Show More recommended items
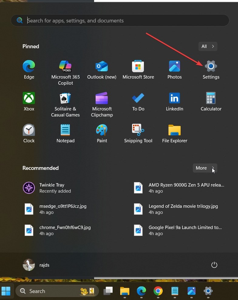Image resolution: width=238 pixels, height=300 pixels. click(205, 168)
